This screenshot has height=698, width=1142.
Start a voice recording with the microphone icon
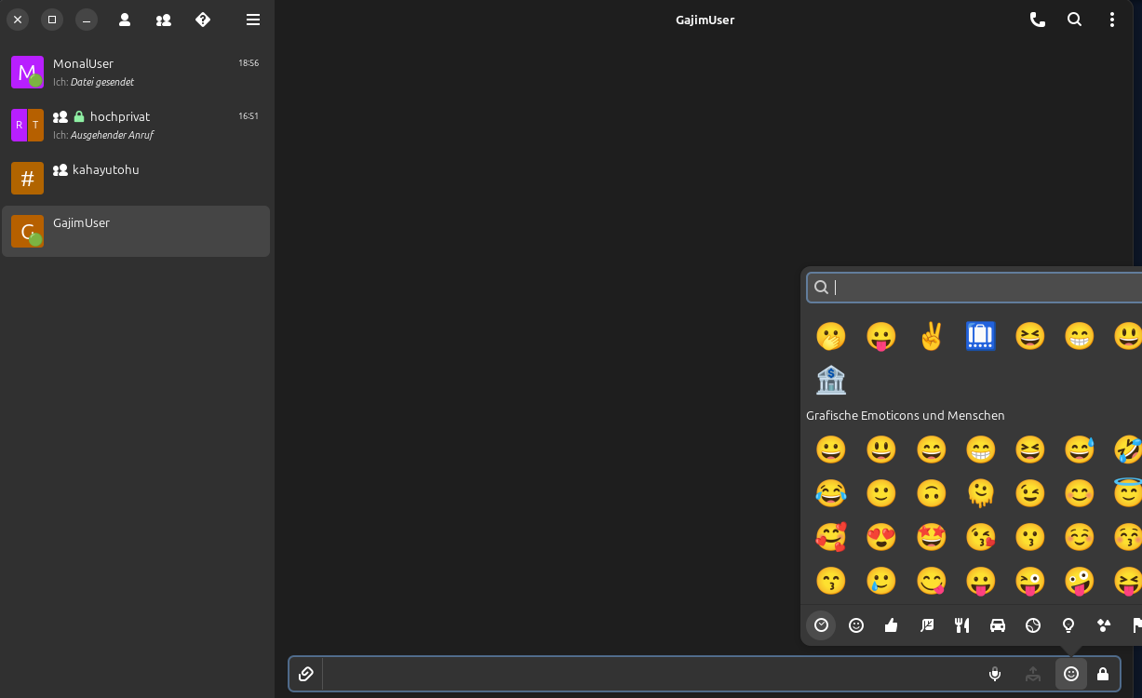pyautogui.click(x=994, y=674)
